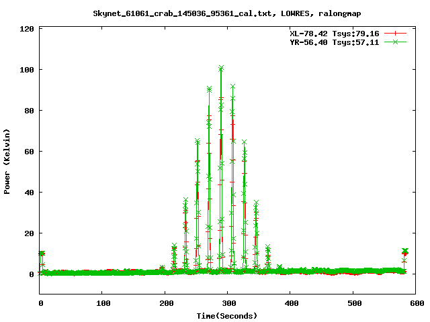Select the XL-78.42 Tsys:79.16 legend label
Image resolution: width=430 pixels, height=322 pixels.
tap(333, 33)
